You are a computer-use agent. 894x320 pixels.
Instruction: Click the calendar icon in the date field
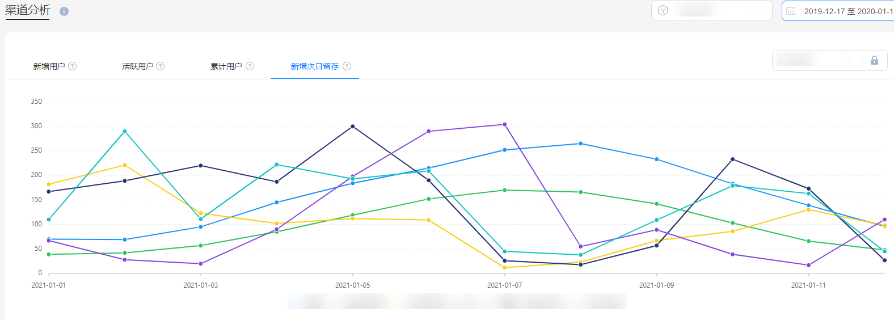click(791, 11)
